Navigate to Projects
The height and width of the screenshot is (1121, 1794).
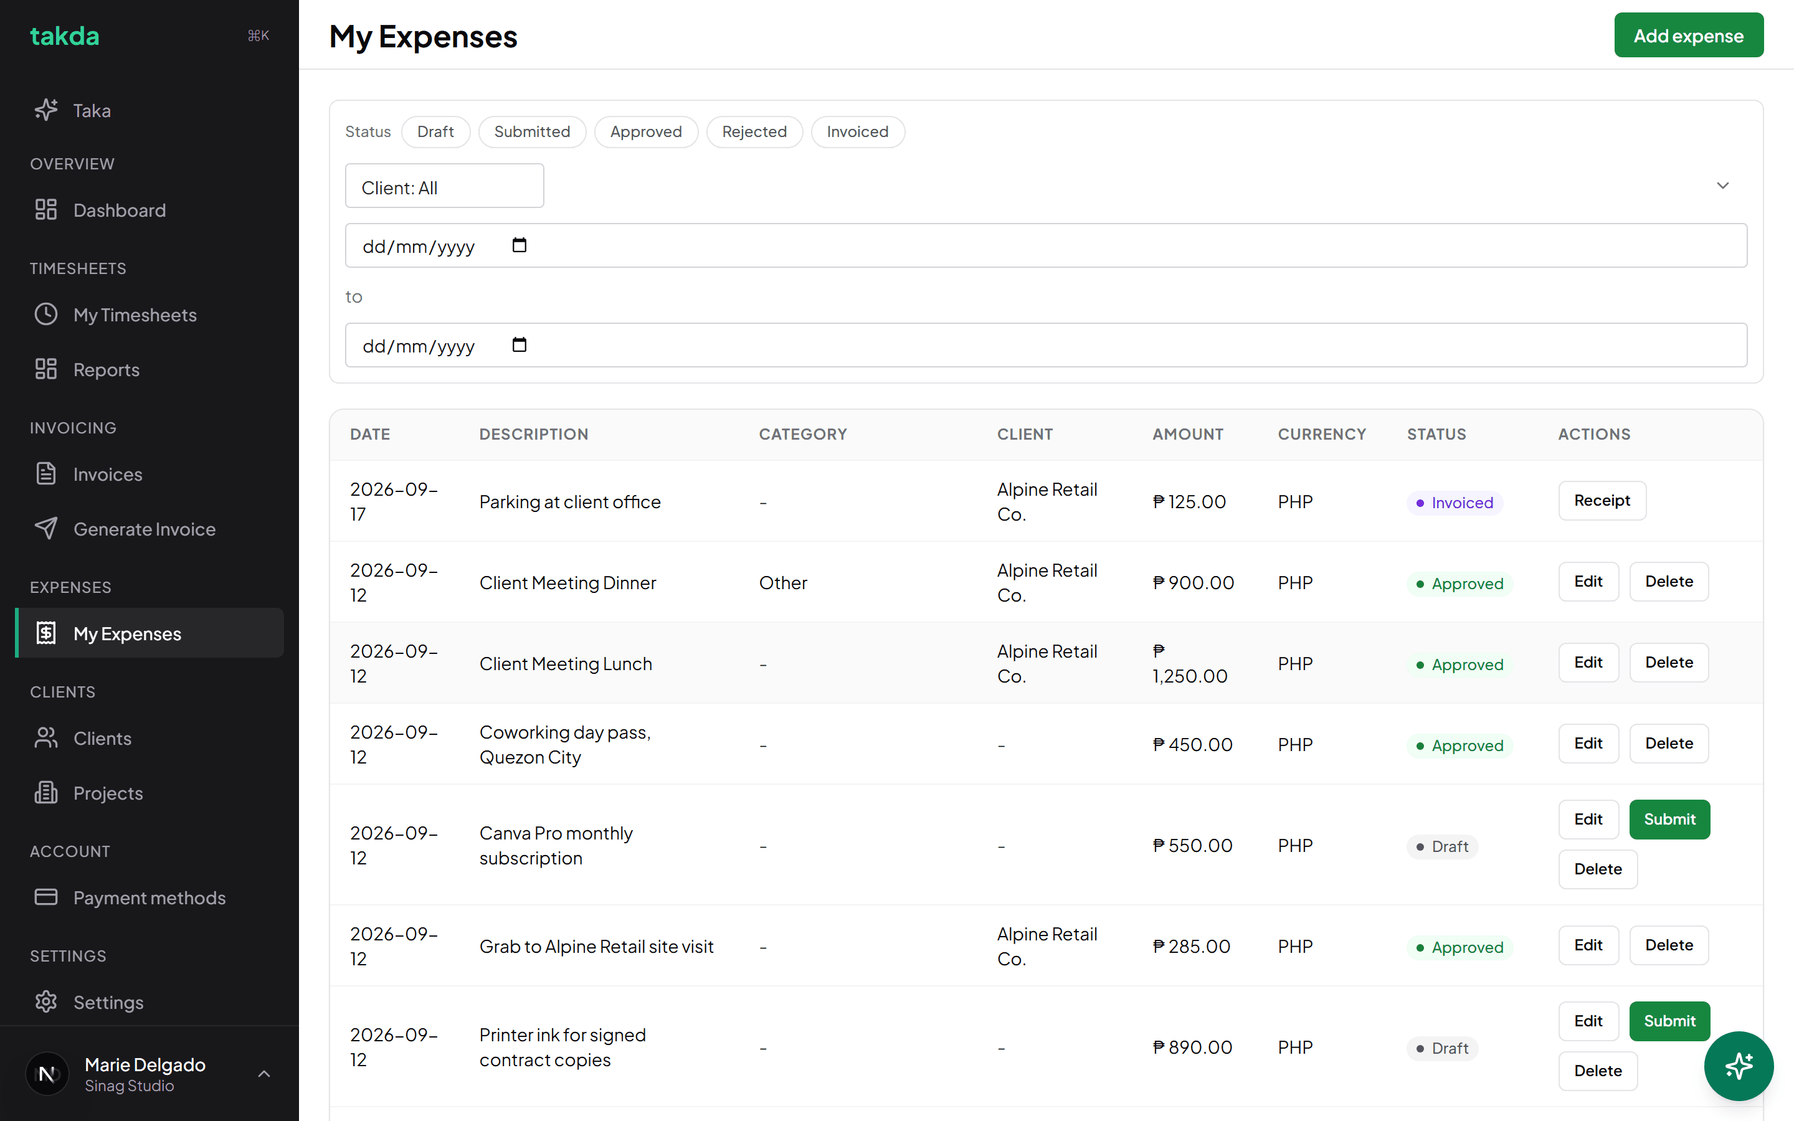pos(149,793)
